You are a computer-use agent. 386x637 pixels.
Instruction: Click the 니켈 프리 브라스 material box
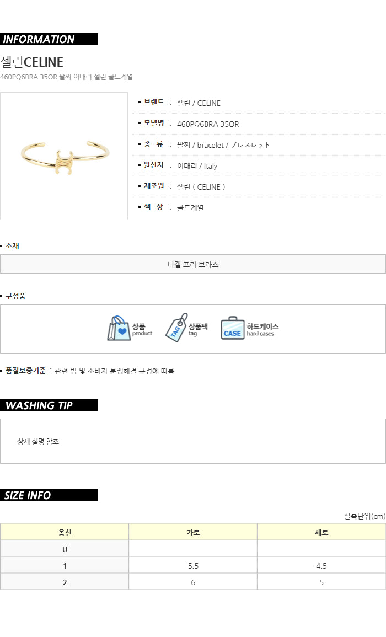(193, 264)
